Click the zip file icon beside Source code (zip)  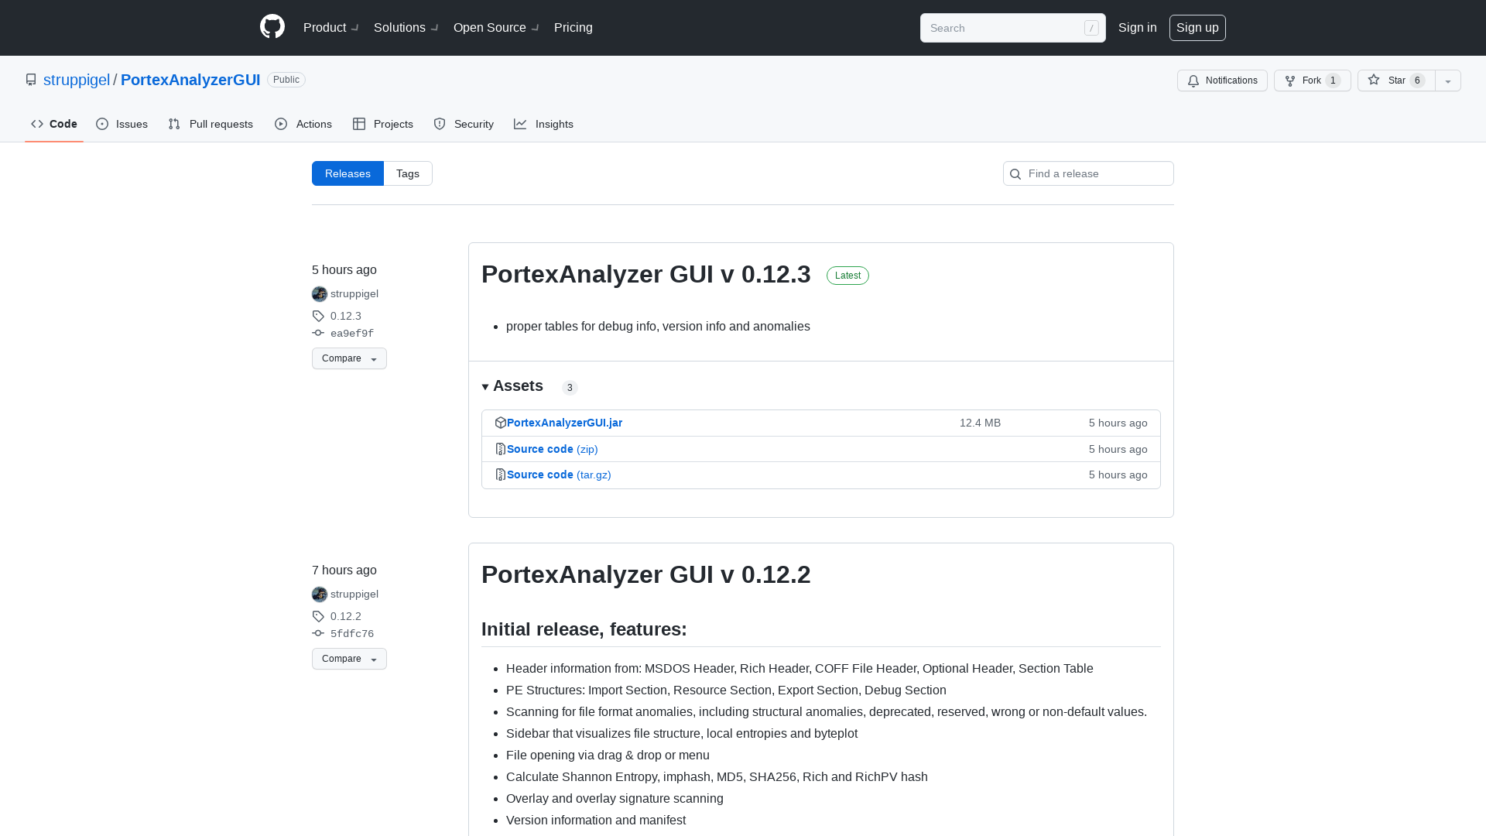click(501, 449)
